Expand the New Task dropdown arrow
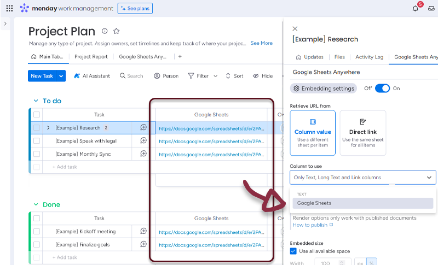The height and width of the screenshot is (265, 438). [61, 76]
